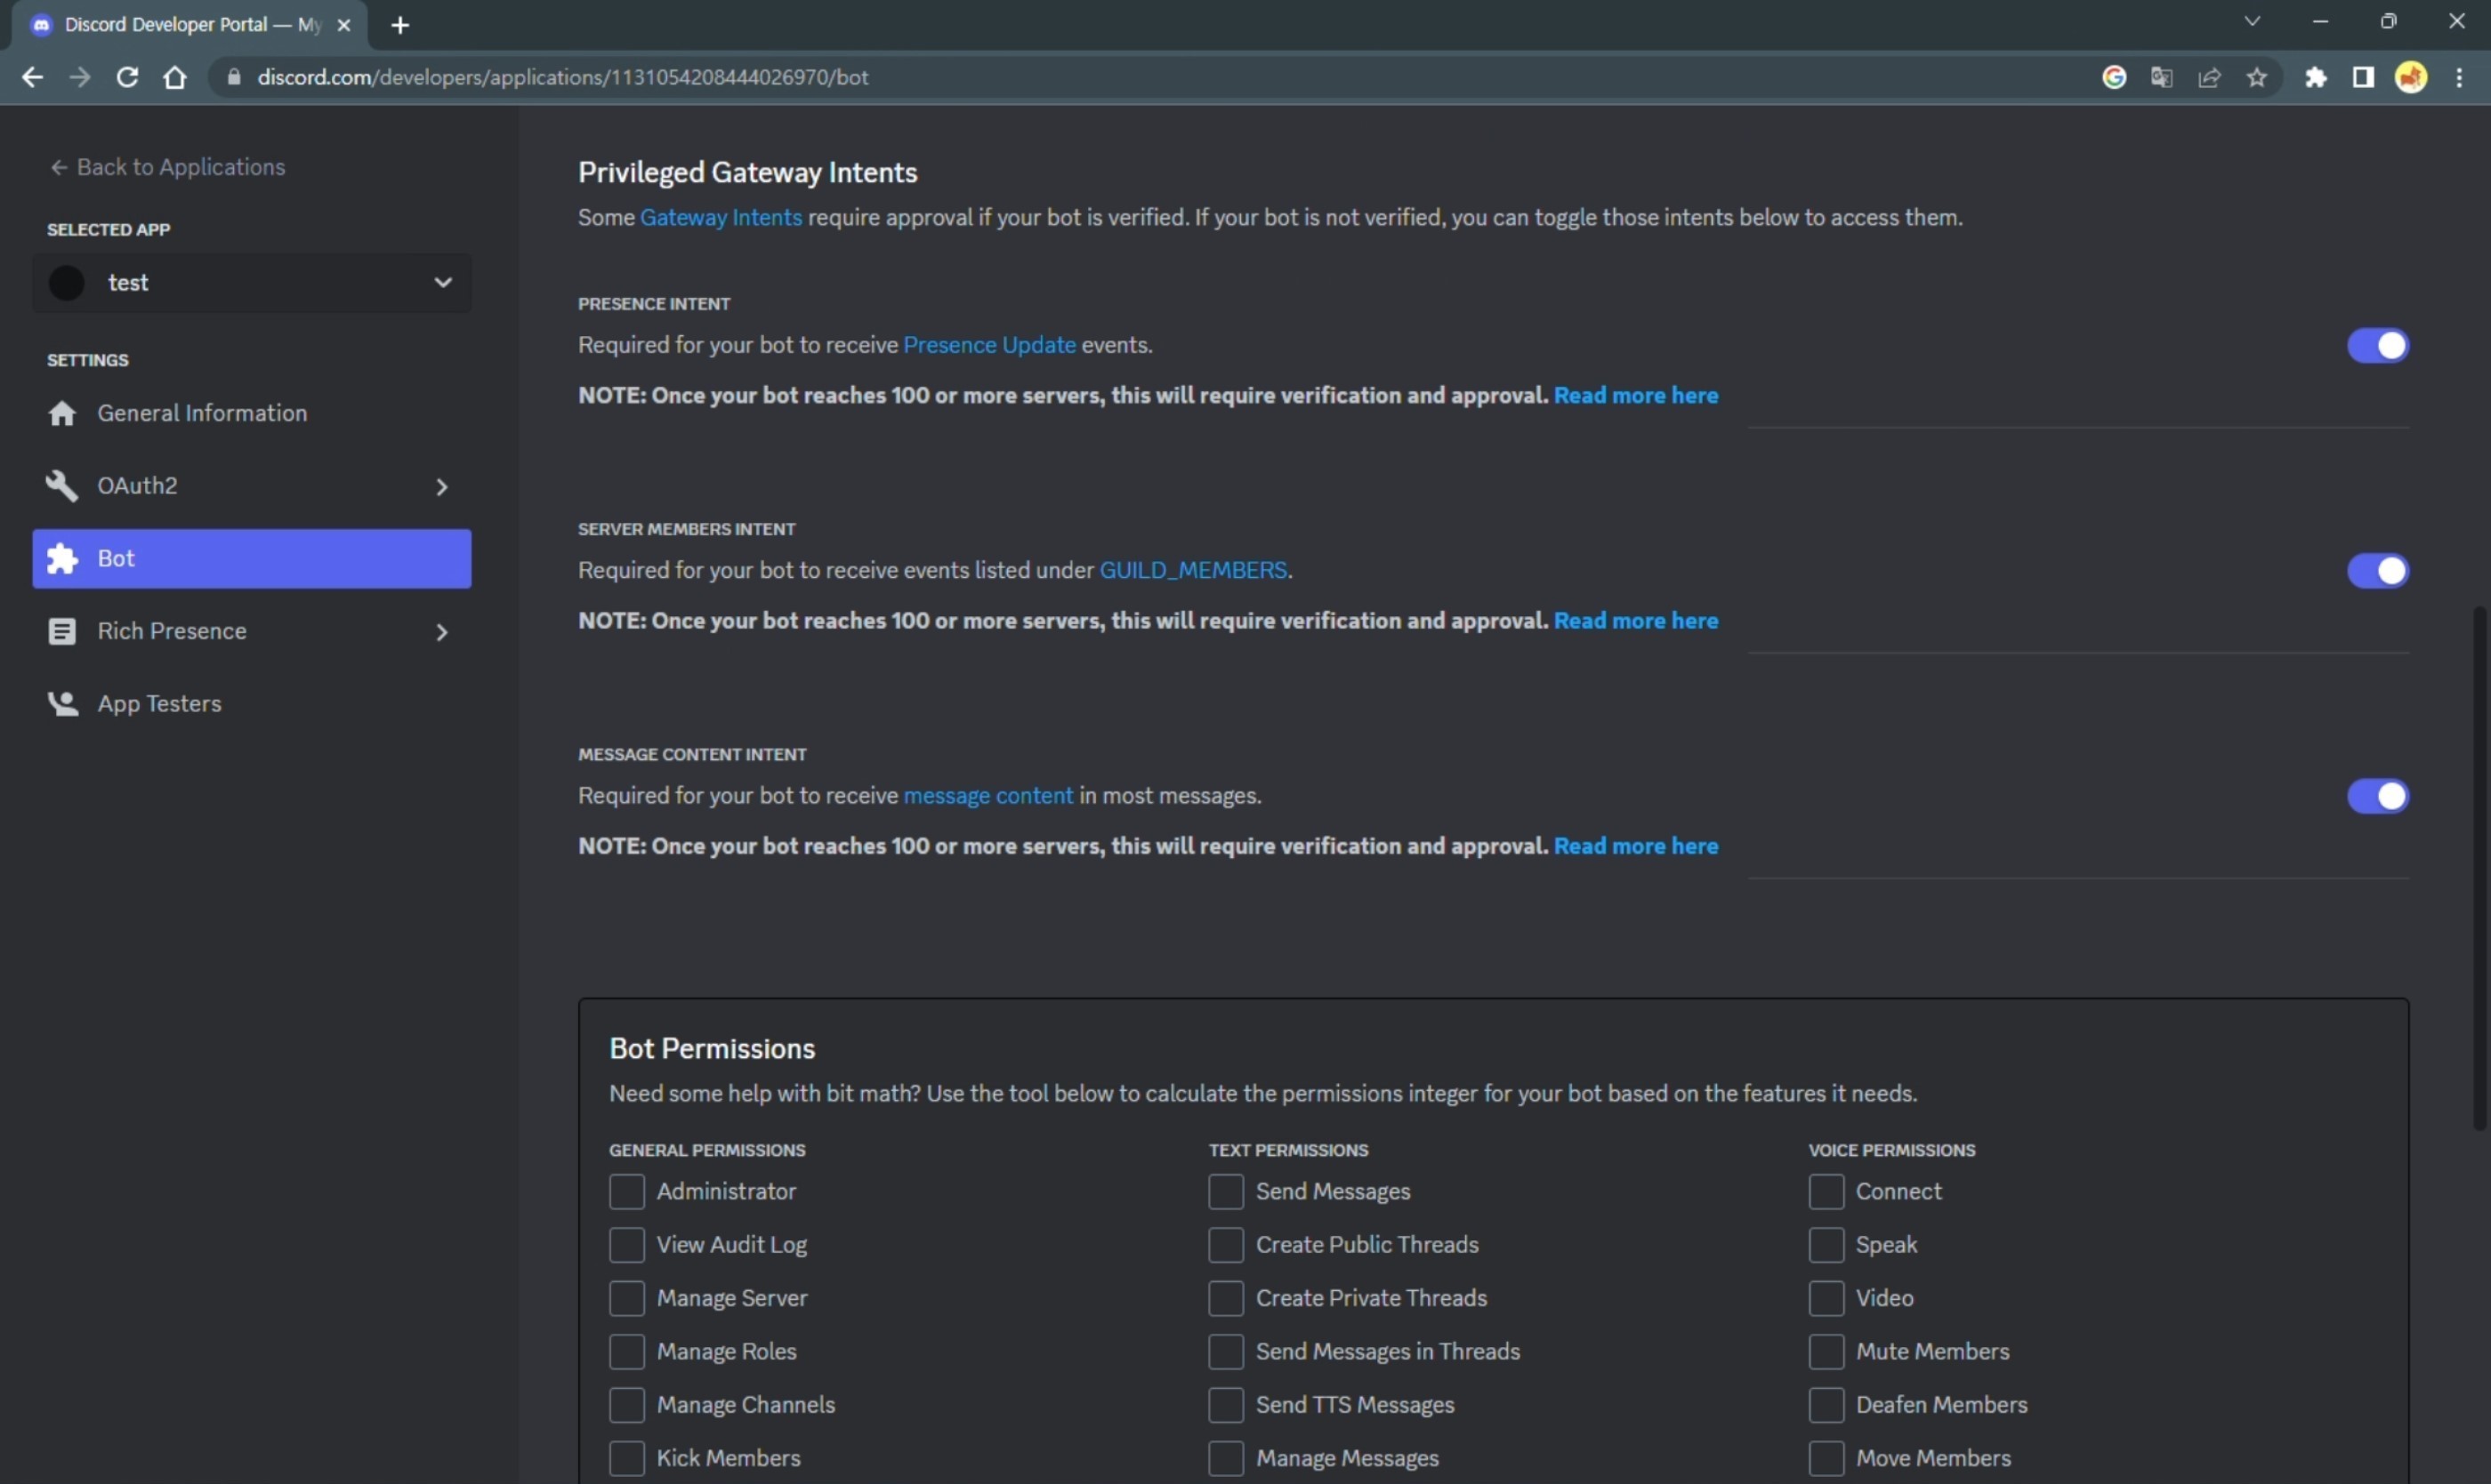Toggle the browser side panel icon
2491x1484 pixels.
[x=2363, y=77]
